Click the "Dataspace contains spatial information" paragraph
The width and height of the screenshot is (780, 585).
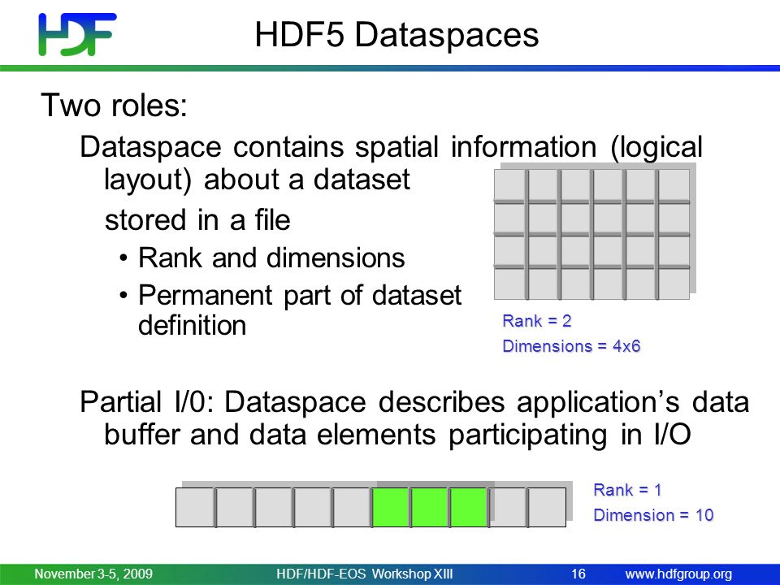(391, 162)
